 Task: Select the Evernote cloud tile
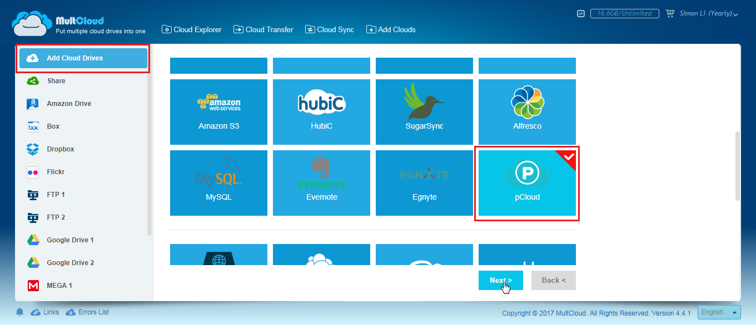(x=321, y=183)
